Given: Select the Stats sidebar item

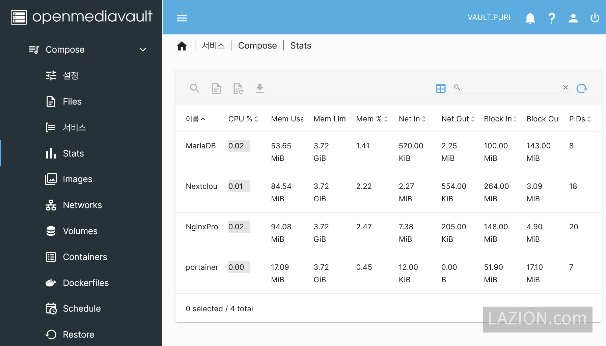Looking at the screenshot, I should pos(81,153).
